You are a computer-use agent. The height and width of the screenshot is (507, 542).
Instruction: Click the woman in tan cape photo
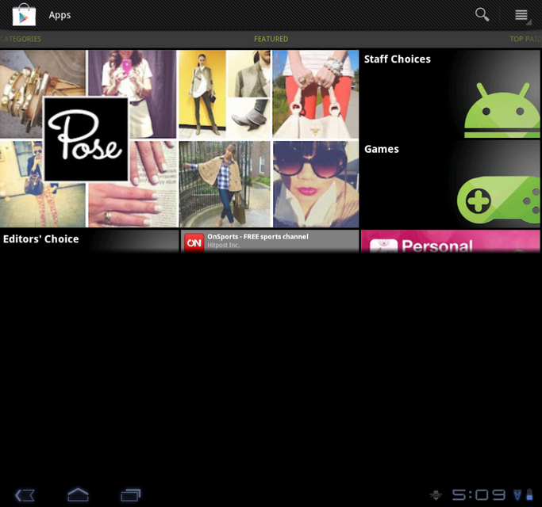[x=225, y=185]
